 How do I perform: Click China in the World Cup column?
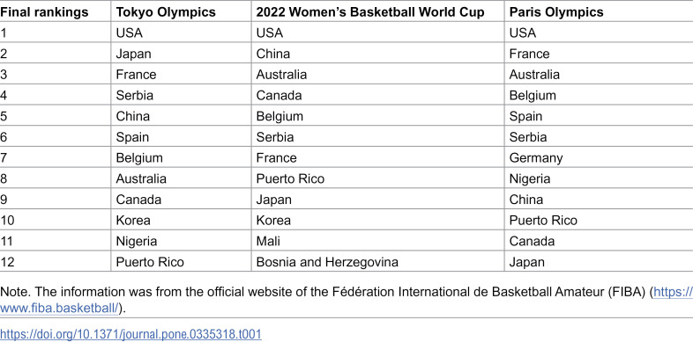pyautogui.click(x=273, y=54)
